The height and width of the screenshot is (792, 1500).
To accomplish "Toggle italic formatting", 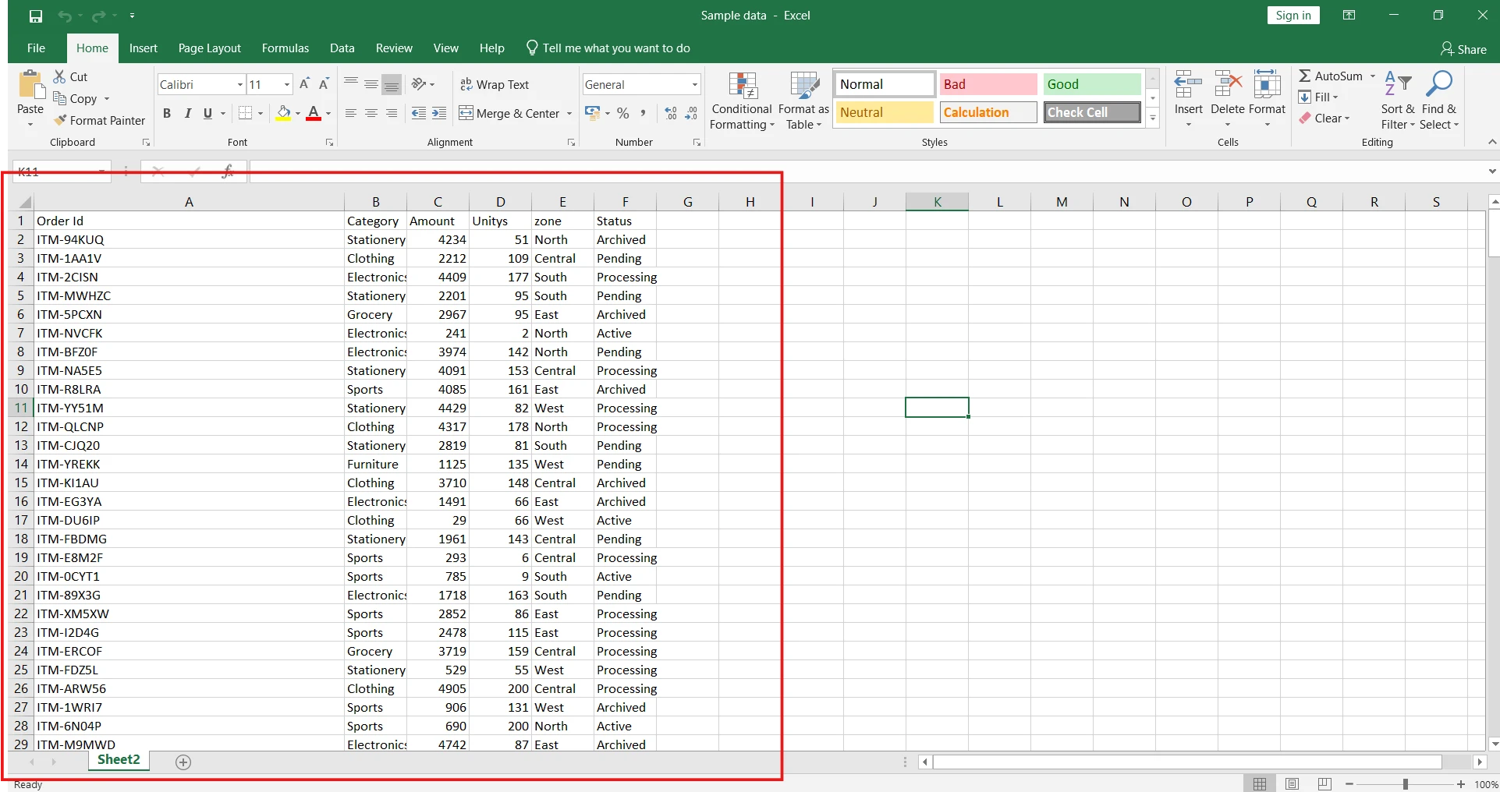I will (187, 113).
